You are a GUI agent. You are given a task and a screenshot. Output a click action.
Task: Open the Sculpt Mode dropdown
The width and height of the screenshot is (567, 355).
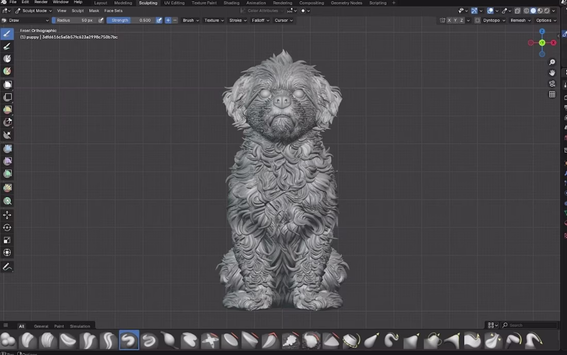[x=34, y=11]
